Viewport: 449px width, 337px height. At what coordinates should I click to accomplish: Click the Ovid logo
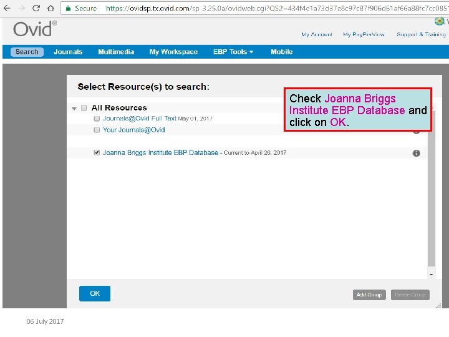click(35, 29)
